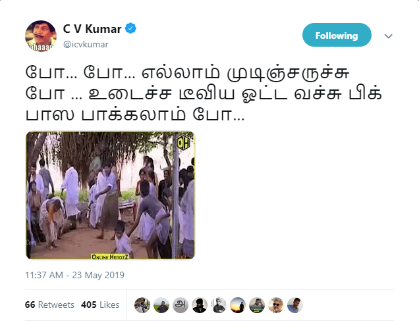Open the first liker's avatar
This screenshot has width=419, height=321.
click(x=142, y=305)
